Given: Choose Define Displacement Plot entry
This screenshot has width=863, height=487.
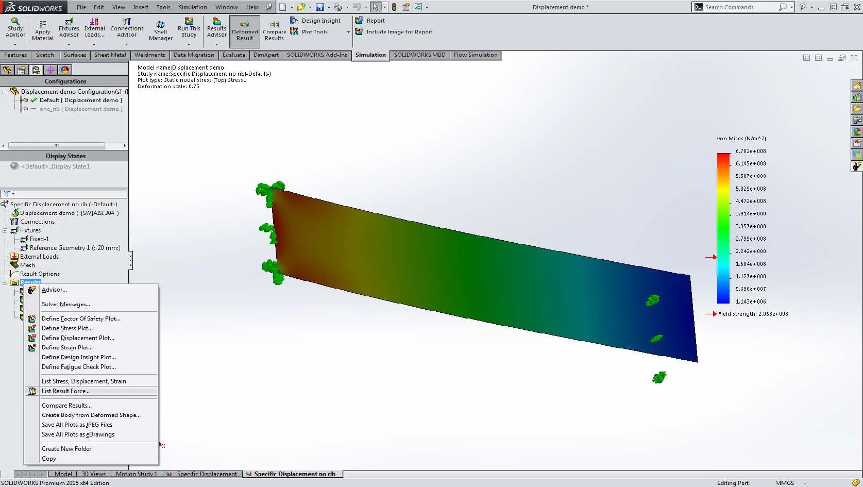Looking at the screenshot, I should [x=78, y=338].
